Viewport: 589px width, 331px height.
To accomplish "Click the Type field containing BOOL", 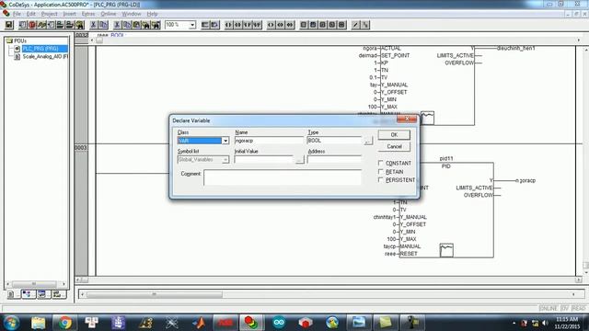I will click(334, 141).
